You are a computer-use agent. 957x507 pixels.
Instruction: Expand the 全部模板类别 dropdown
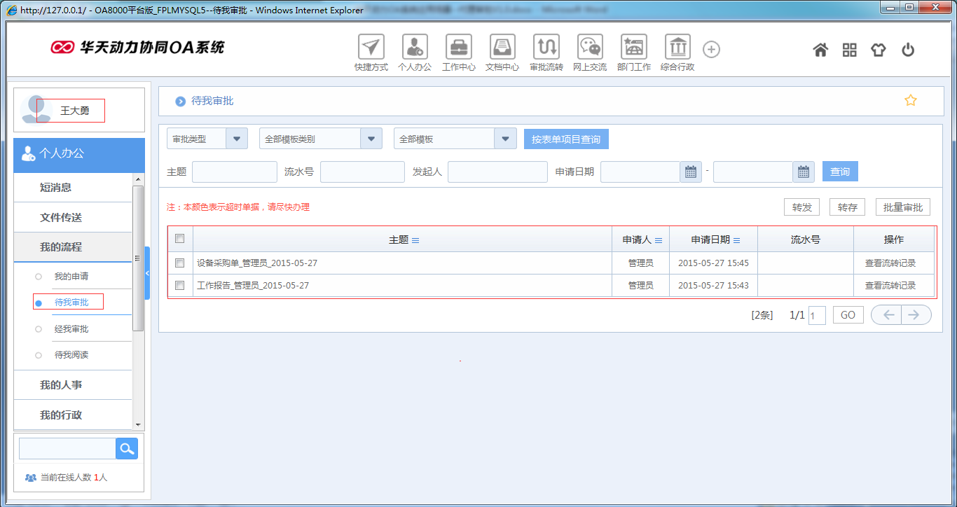(x=371, y=139)
